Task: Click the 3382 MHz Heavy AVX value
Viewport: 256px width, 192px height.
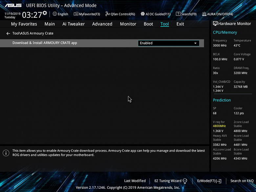Action: [x=220, y=145]
